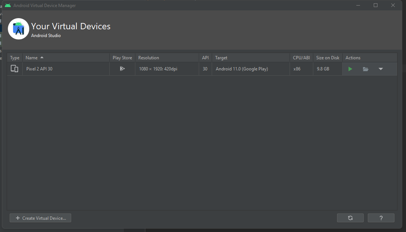Refresh the virtual device list
This screenshot has height=232, width=406.
pos(350,218)
